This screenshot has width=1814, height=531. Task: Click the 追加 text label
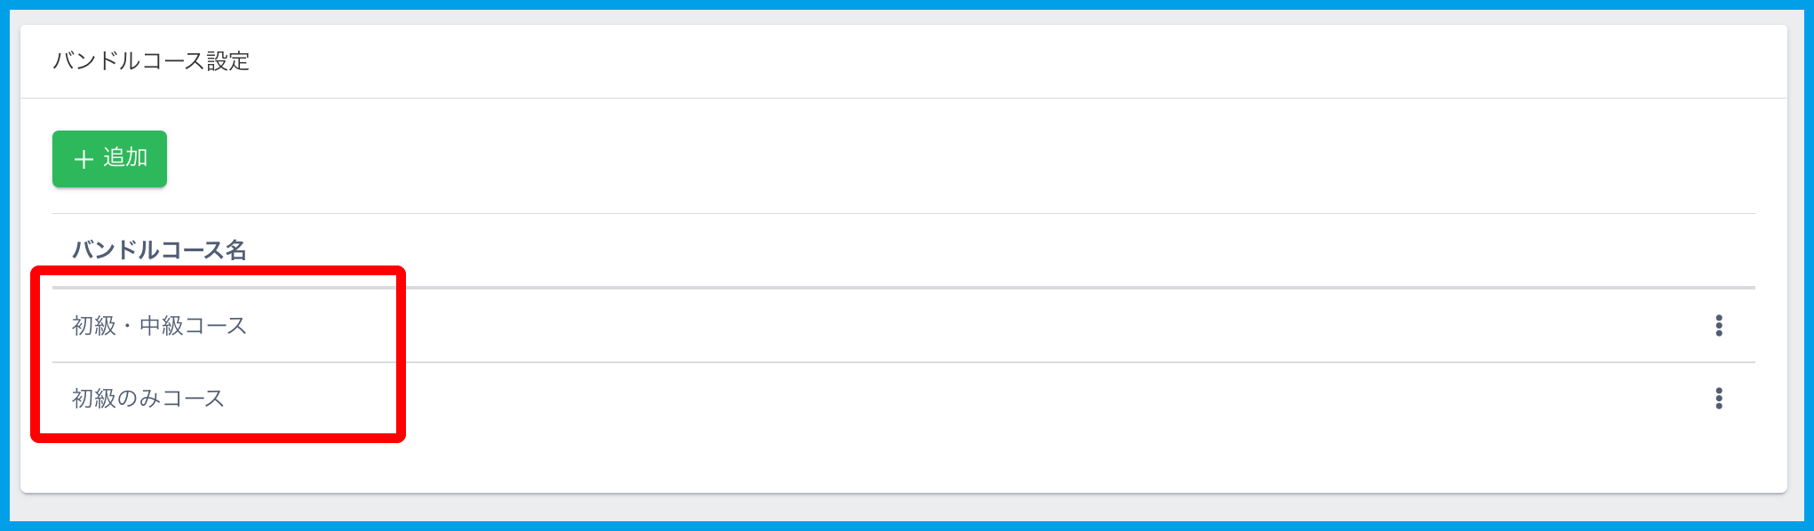click(125, 158)
